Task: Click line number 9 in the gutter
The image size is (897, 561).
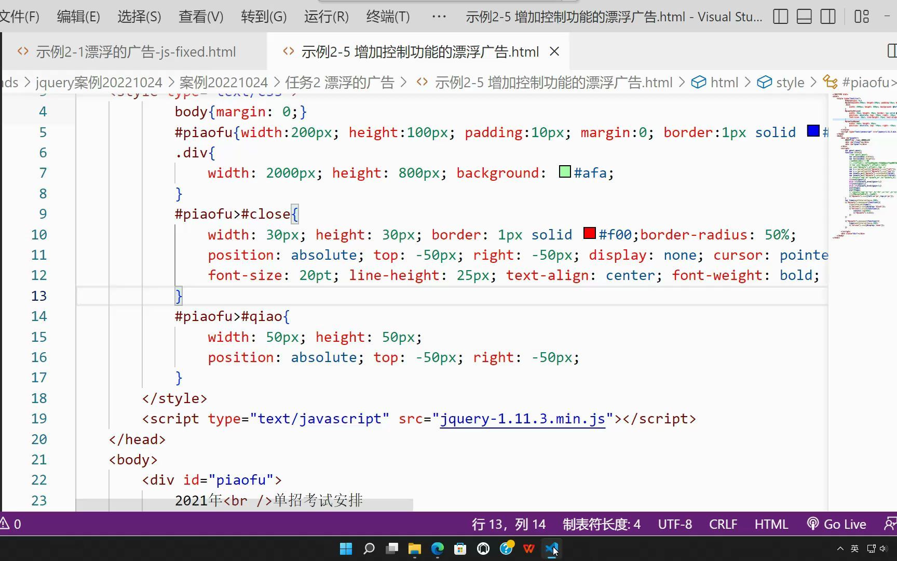Action: [43, 214]
